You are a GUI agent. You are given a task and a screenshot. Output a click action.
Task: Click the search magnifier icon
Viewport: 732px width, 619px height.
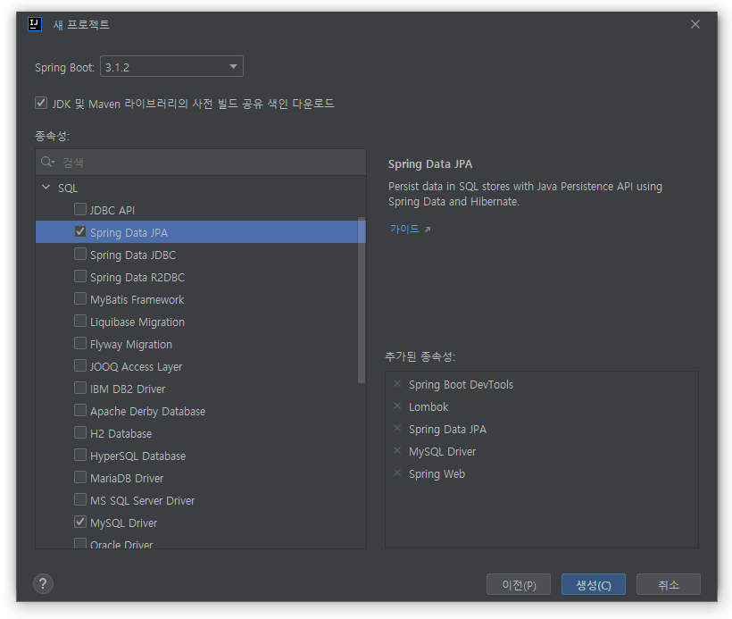[x=47, y=162]
